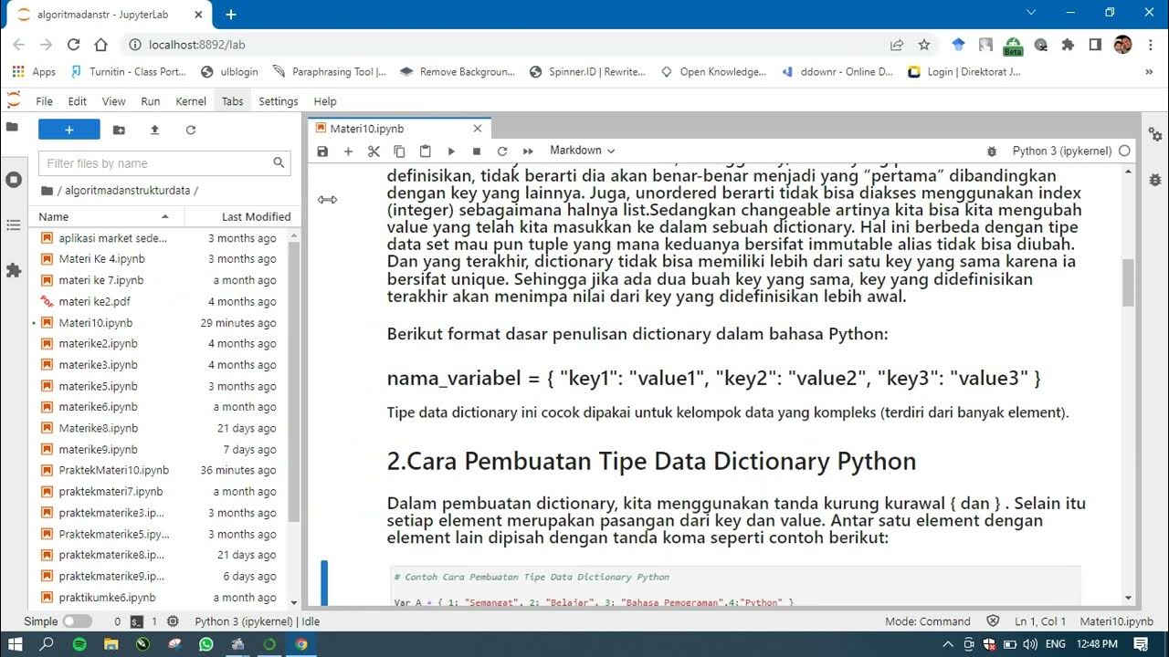Open the Edit menu

[78, 101]
